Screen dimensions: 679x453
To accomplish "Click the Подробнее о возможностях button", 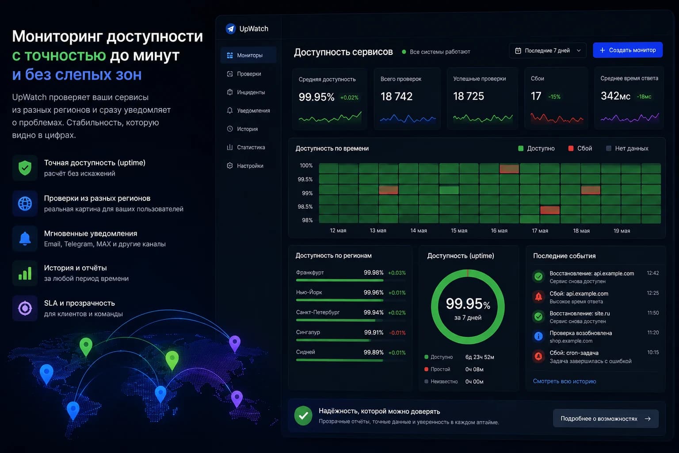I will (606, 418).
